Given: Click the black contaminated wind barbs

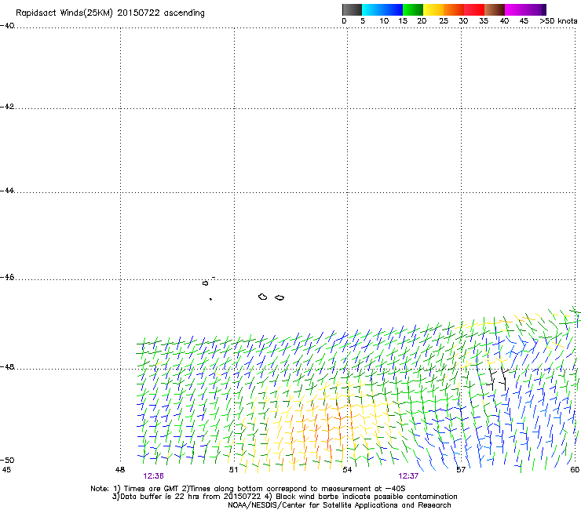Looking at the screenshot, I should [x=497, y=377].
